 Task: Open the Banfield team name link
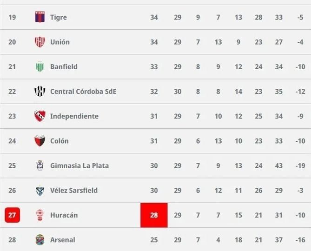(64, 67)
